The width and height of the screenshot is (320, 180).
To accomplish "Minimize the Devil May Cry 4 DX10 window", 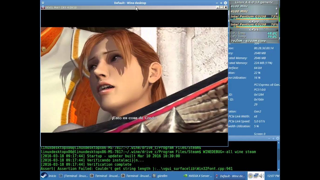I will (217, 7).
